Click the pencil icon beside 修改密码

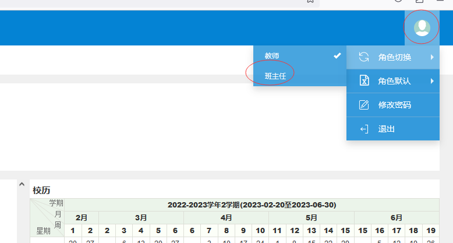tap(364, 105)
